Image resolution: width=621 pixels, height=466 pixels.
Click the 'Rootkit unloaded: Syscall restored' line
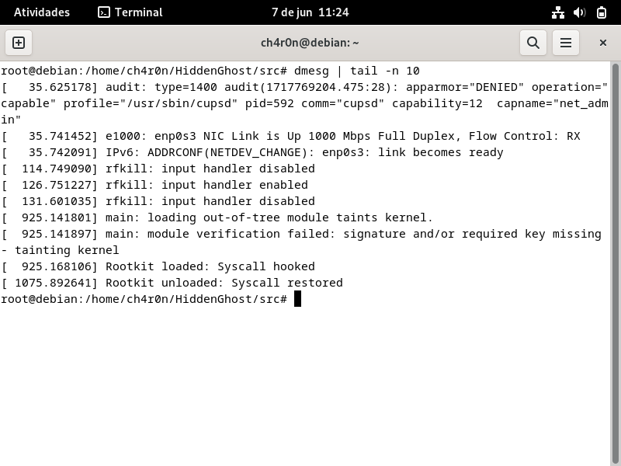pos(224,283)
